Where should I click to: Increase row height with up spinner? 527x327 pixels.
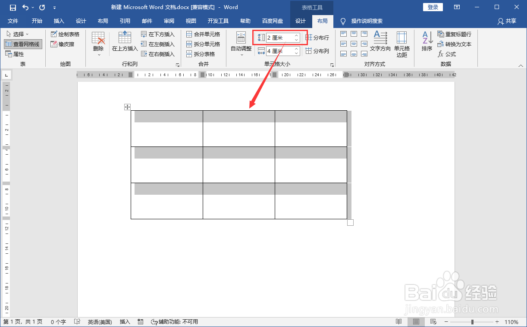(x=297, y=36)
